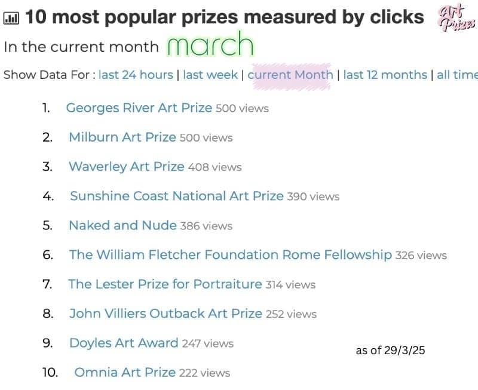The width and height of the screenshot is (478, 390).
Task: Click the bar chart icon beside the heading
Action: (11, 19)
